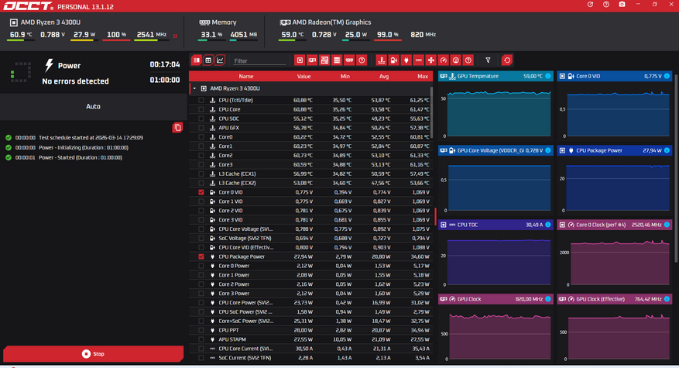Check the CPU SOC temperature checkbox
679x368 pixels.
(x=201, y=119)
